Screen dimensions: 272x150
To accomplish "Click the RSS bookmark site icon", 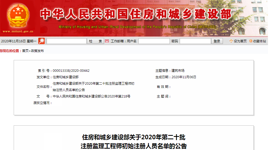I will 251,41.
